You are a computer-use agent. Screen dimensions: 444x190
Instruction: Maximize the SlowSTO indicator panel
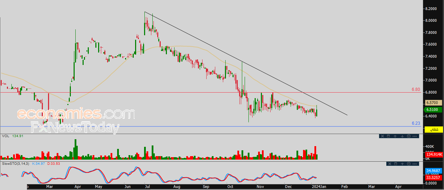click(396, 164)
